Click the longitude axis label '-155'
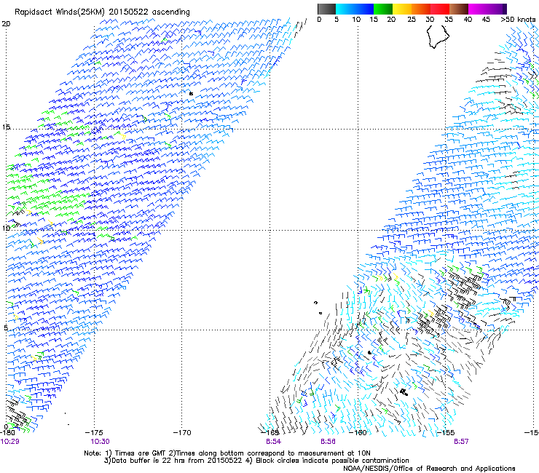Screen dimensions: 539x473 click(x=446, y=433)
